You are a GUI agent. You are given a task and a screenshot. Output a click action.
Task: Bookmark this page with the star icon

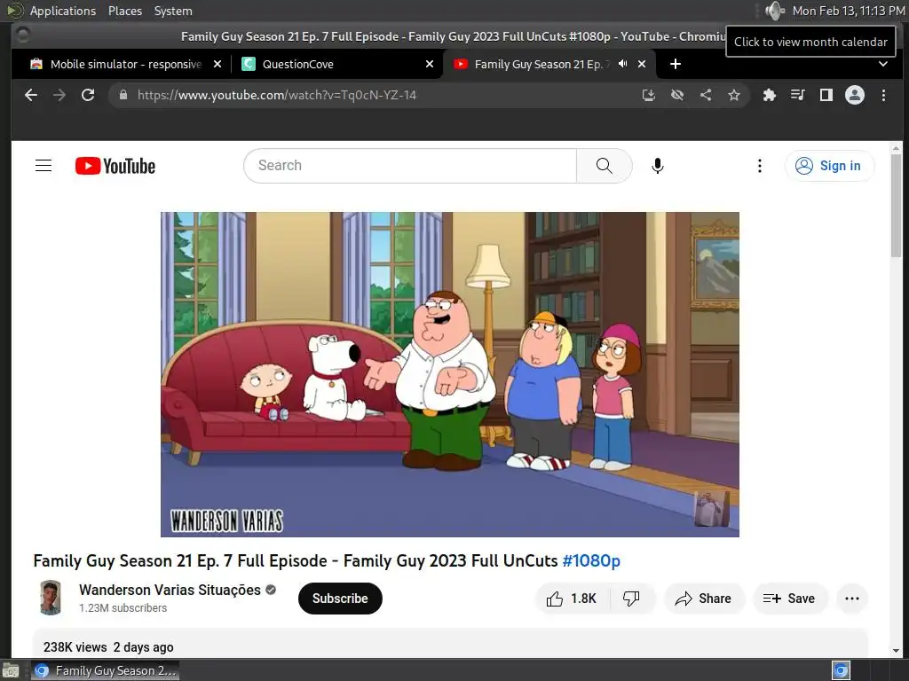click(734, 95)
